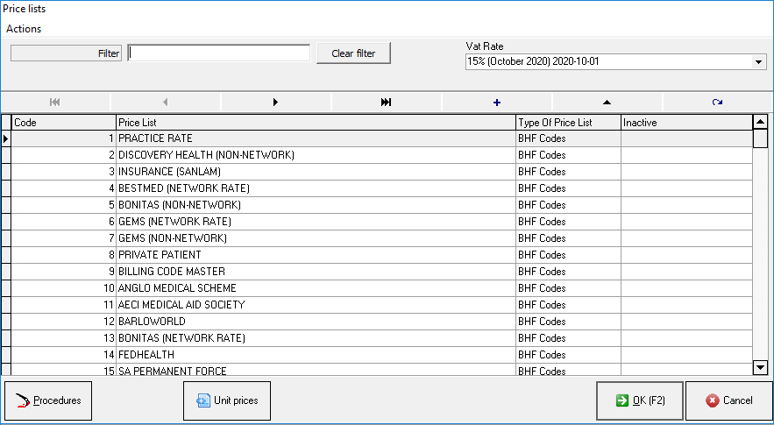Open the Vat Rate dropdown arrow
The image size is (774, 425).
[759, 62]
